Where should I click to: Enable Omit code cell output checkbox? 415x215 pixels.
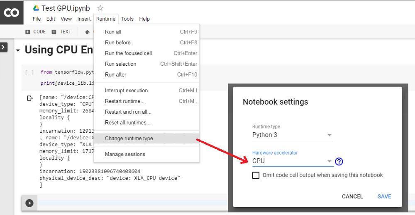pyautogui.click(x=256, y=175)
